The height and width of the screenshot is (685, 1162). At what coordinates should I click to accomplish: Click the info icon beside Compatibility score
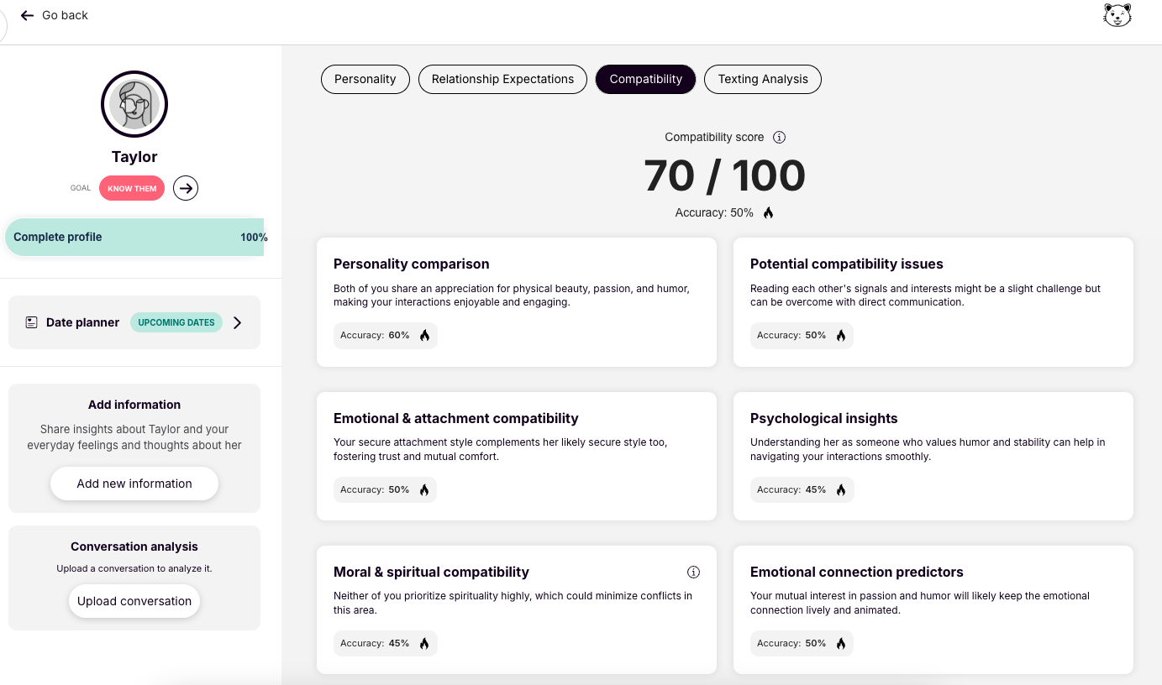779,137
